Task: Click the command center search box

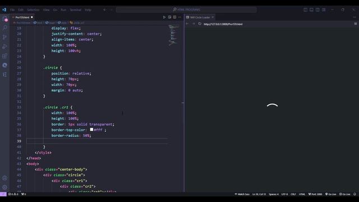Action: (x=186, y=10)
